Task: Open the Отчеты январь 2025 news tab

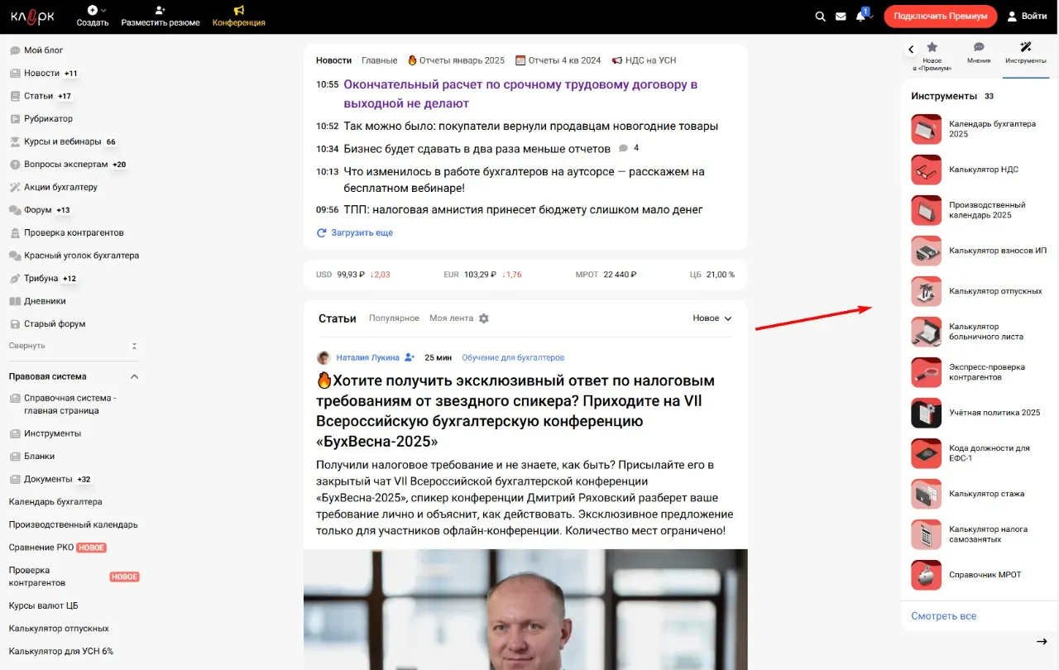Action: coord(456,60)
